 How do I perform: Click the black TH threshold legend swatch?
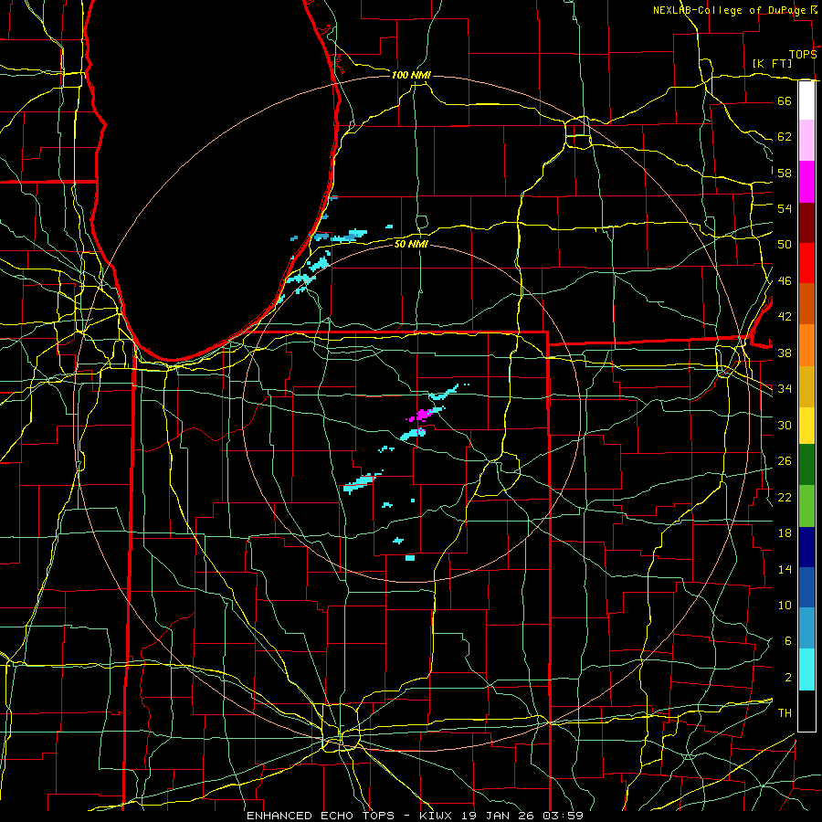[x=806, y=711]
